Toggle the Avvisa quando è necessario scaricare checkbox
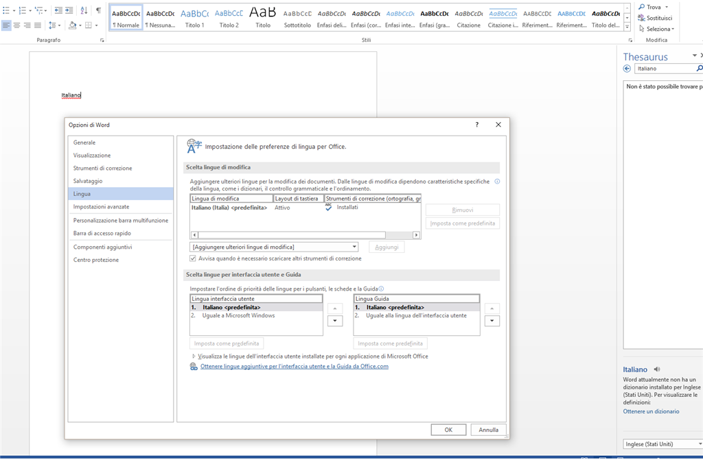The image size is (703, 475). [193, 259]
